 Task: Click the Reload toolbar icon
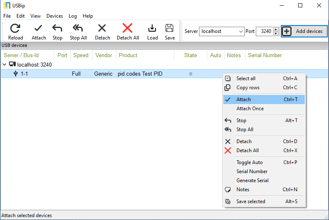click(15, 28)
